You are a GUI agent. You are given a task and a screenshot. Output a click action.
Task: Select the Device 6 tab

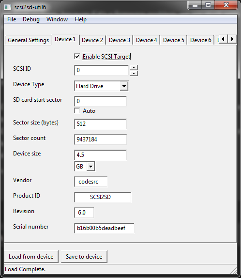click(x=201, y=40)
